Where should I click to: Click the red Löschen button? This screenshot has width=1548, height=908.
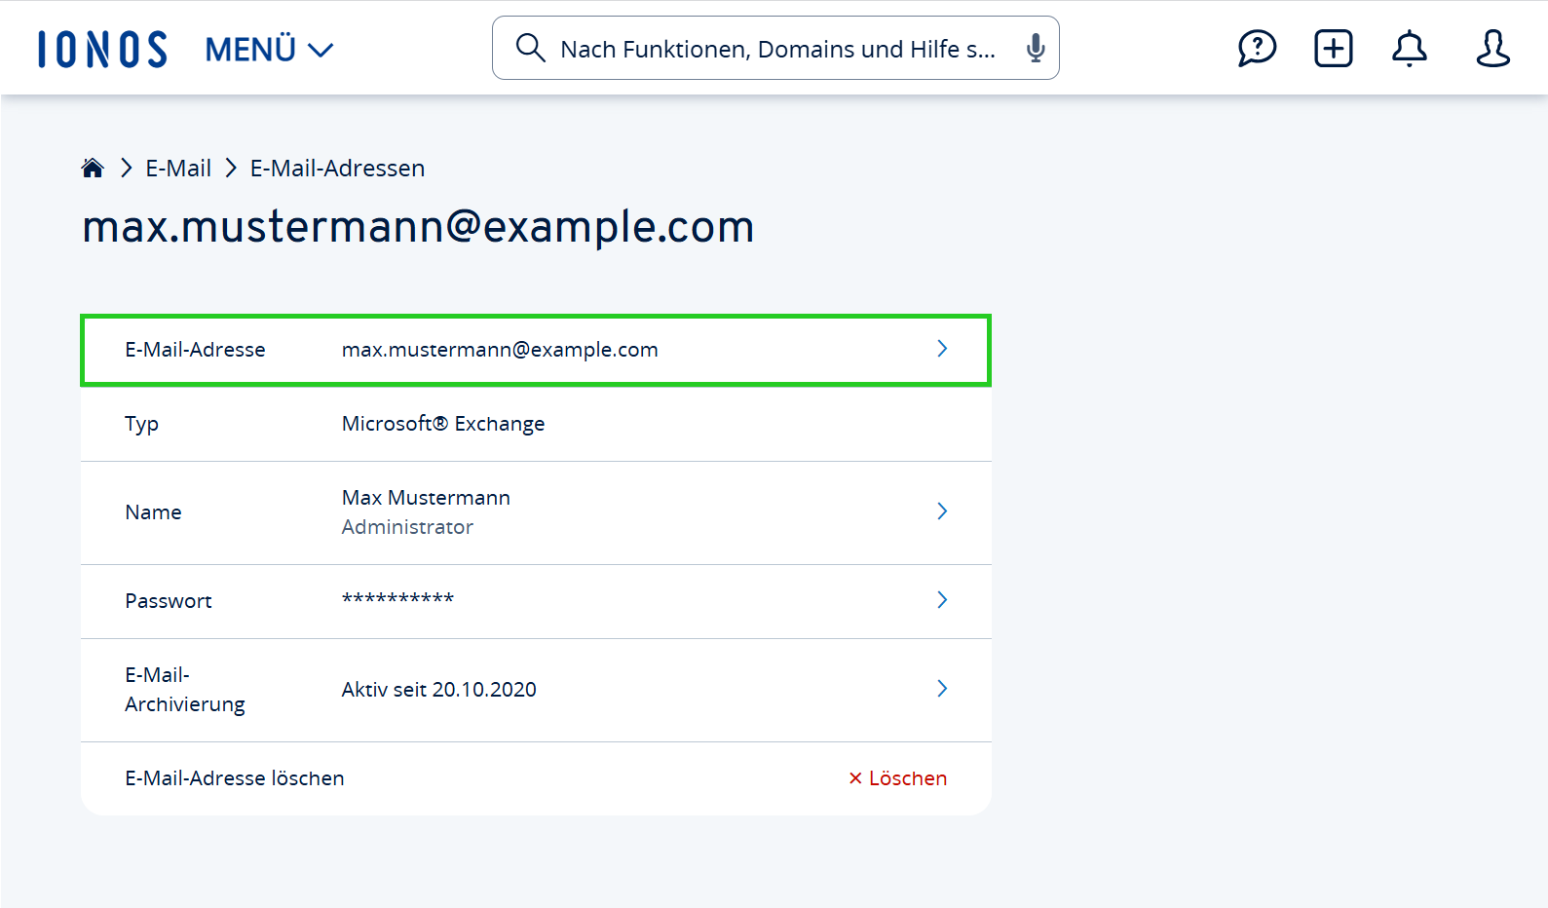pyautogui.click(x=897, y=778)
